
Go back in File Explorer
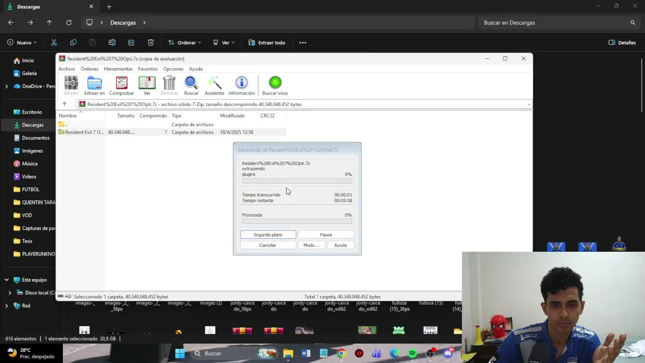[x=11, y=23]
